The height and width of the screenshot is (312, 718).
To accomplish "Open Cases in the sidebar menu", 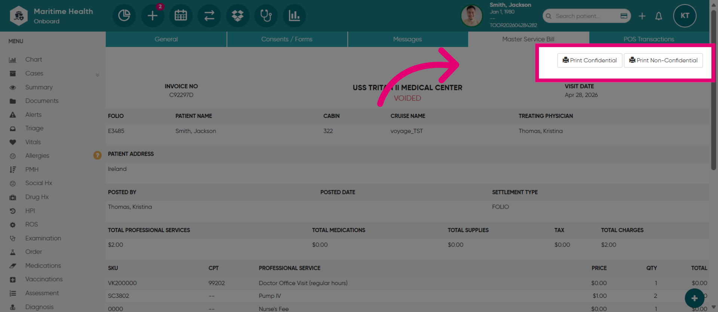I will [34, 74].
